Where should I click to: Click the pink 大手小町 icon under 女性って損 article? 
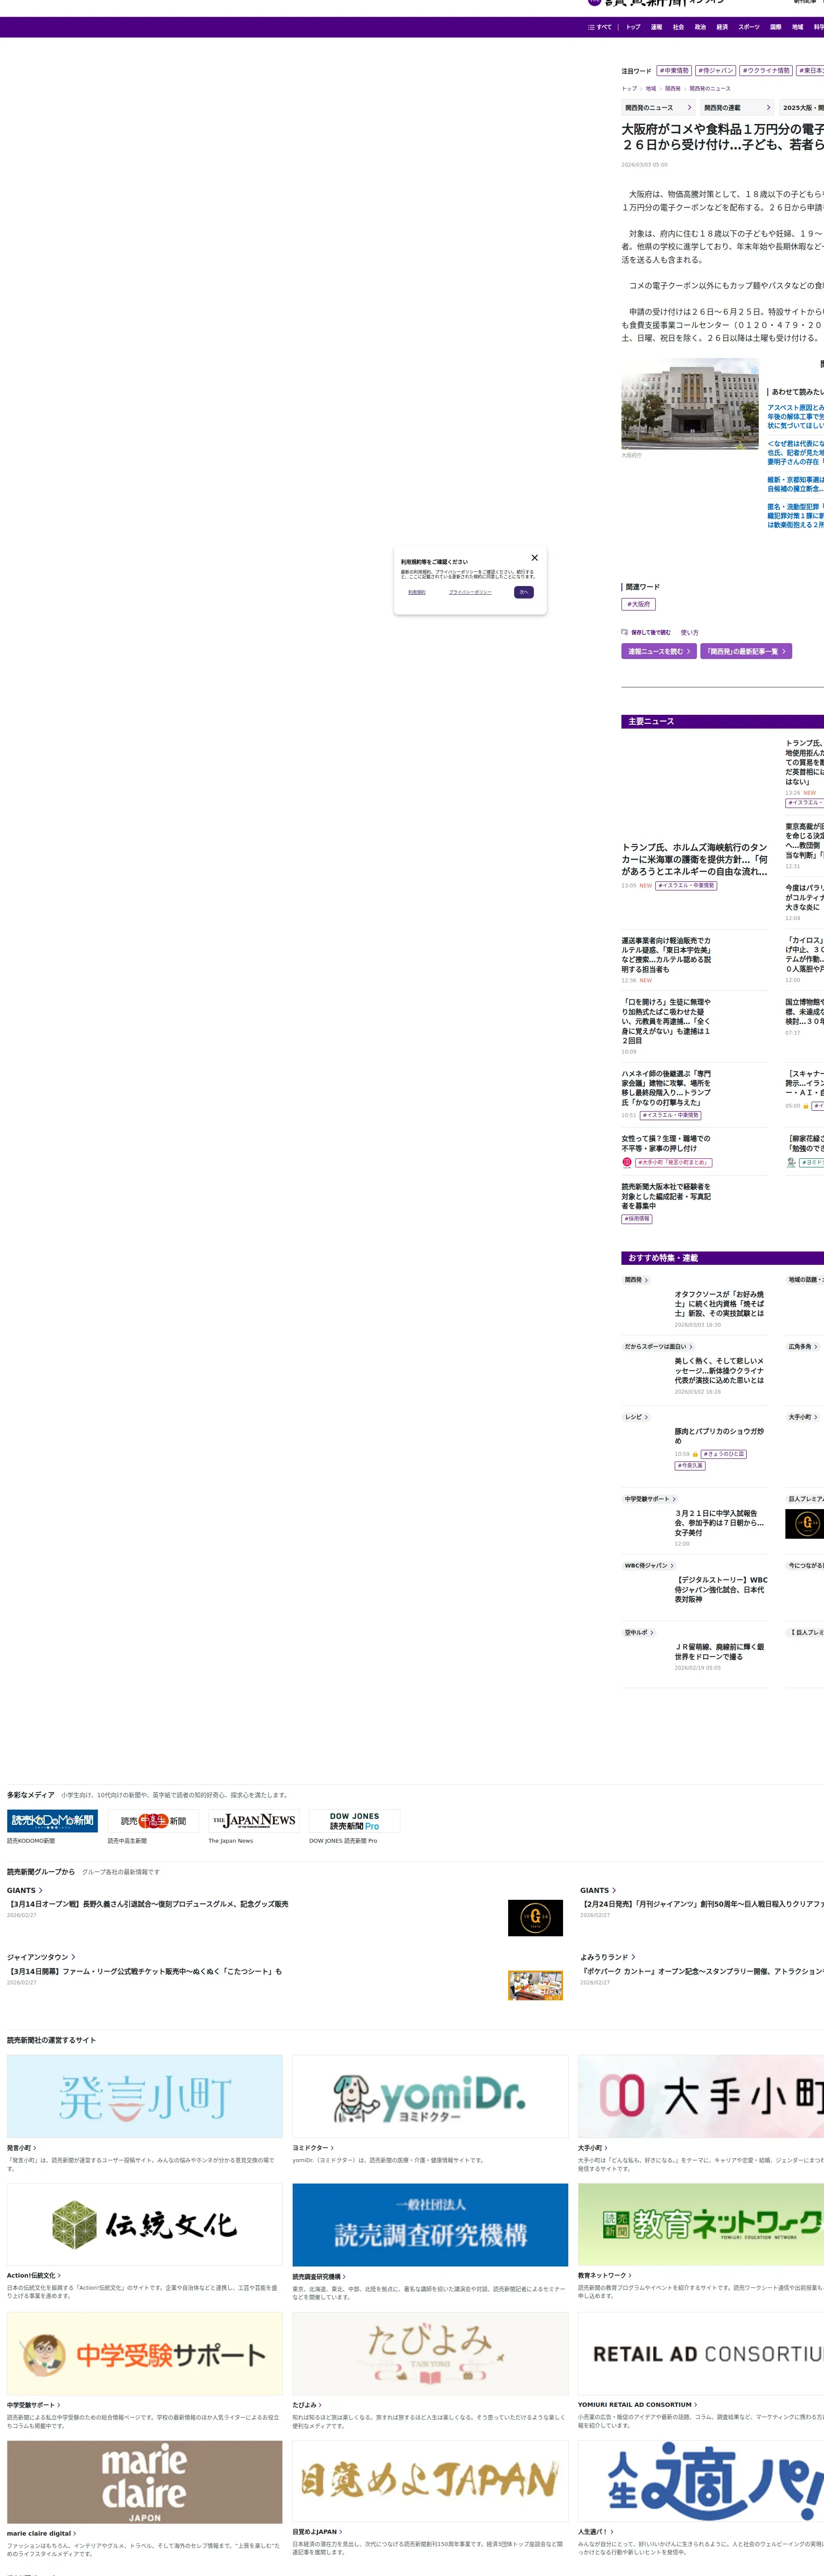point(627,1162)
